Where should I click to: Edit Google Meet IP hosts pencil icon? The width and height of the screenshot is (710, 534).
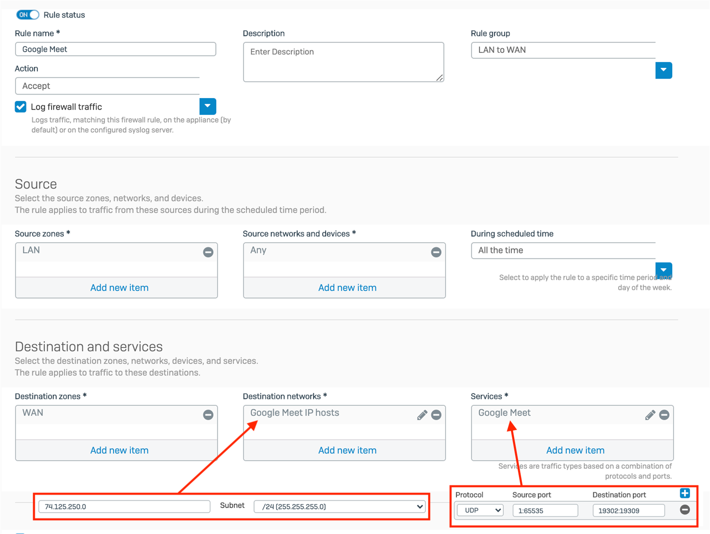pos(422,415)
